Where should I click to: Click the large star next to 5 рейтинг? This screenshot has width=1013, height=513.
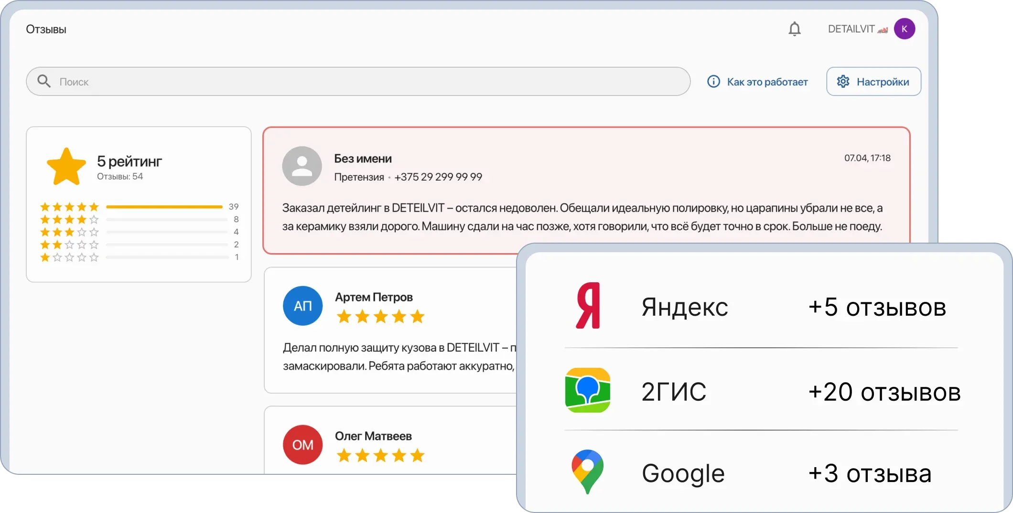pos(66,165)
